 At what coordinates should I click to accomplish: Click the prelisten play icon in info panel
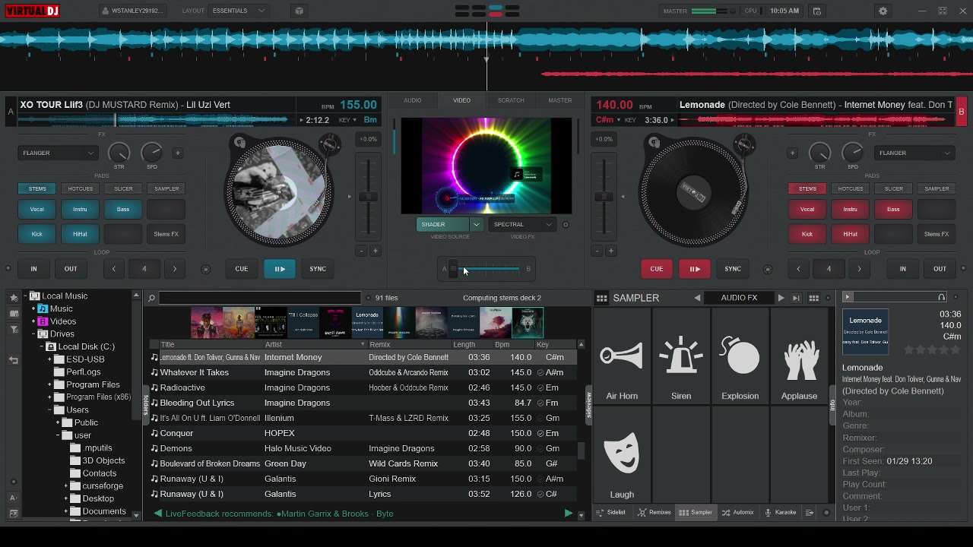(848, 297)
